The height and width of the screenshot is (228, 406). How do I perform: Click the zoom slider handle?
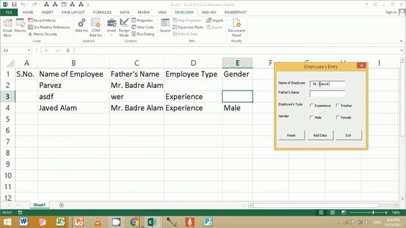click(373, 213)
